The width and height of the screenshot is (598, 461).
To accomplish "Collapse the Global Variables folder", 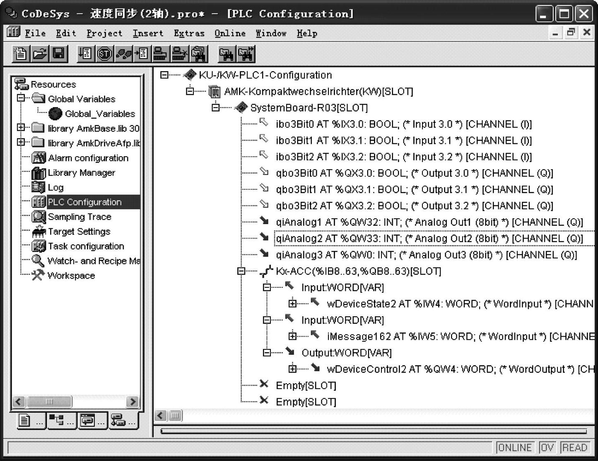I will (x=21, y=98).
